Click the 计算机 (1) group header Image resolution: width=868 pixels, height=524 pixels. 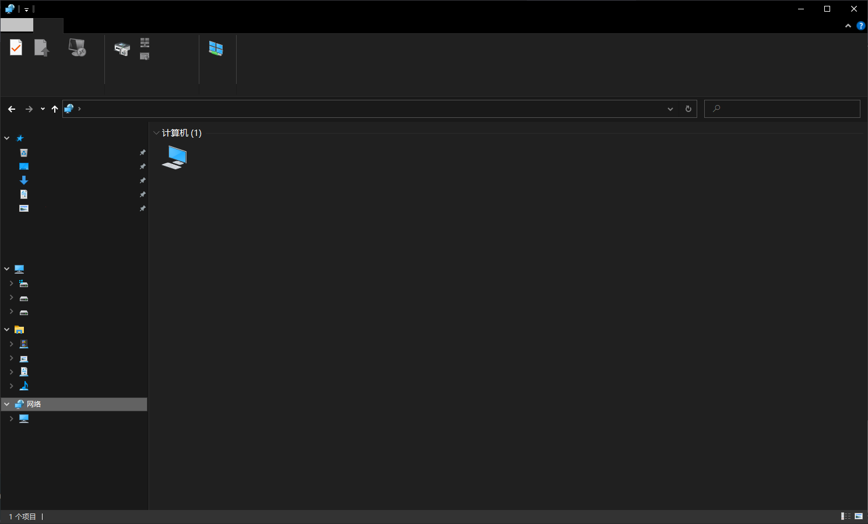click(181, 133)
